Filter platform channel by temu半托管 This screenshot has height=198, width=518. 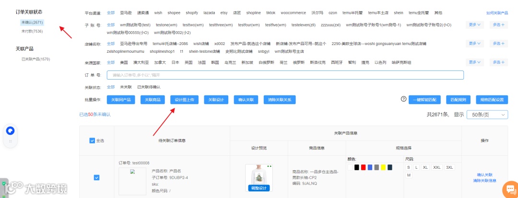(353, 13)
